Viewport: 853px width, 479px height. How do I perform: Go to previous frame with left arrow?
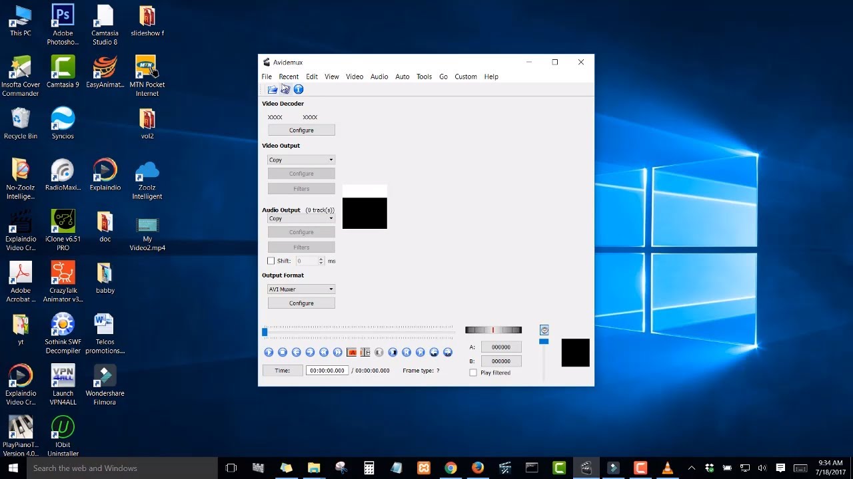pyautogui.click(x=297, y=352)
